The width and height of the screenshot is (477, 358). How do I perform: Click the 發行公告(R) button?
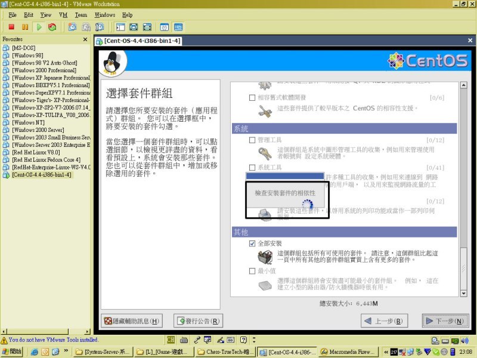pos(198,321)
